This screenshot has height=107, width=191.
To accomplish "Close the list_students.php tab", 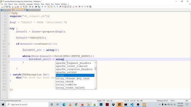I will [25, 10].
